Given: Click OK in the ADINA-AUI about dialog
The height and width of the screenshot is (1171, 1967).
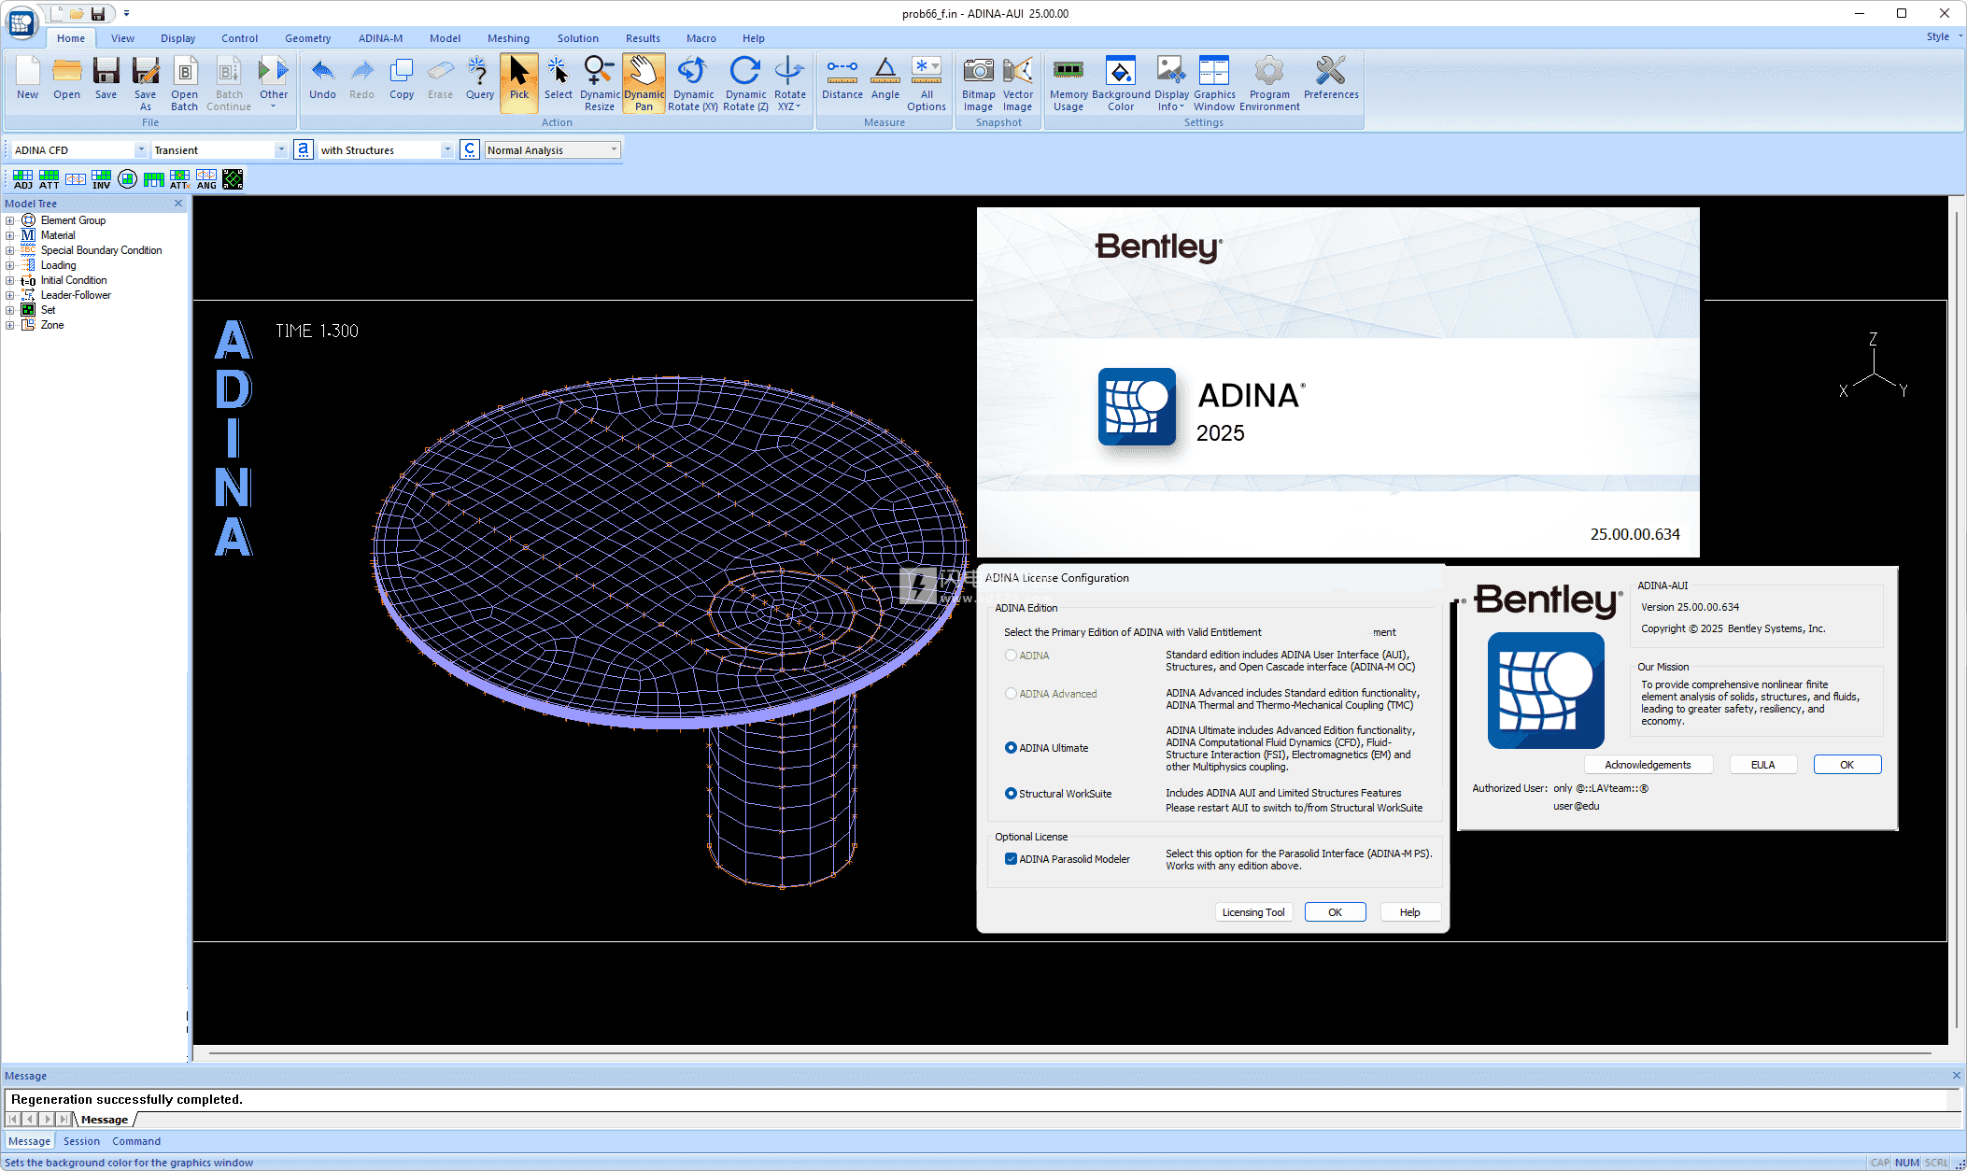Looking at the screenshot, I should pos(1847,765).
